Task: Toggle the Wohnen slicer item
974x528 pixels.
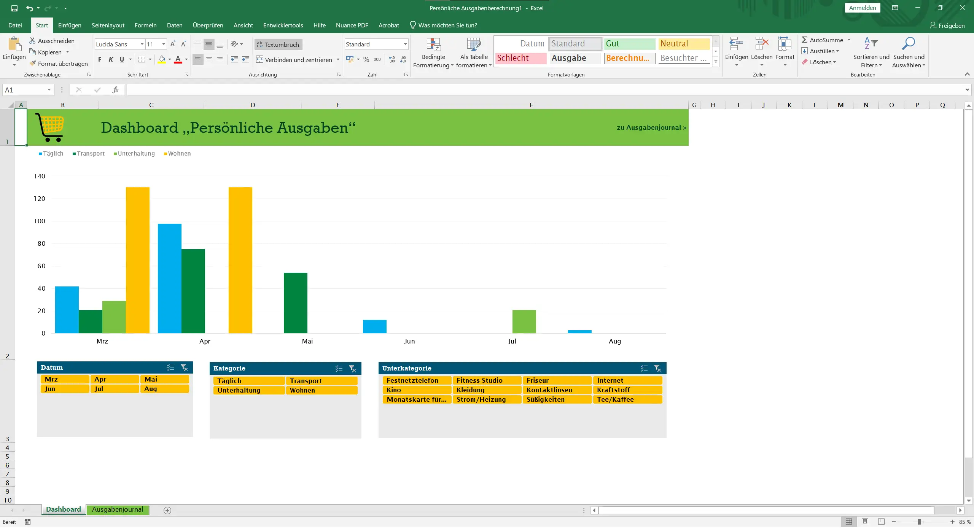Action: coord(321,391)
